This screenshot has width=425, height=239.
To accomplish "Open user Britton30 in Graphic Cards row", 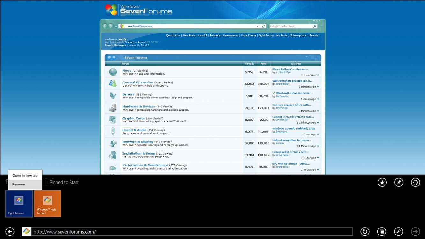I will pos(282,120).
